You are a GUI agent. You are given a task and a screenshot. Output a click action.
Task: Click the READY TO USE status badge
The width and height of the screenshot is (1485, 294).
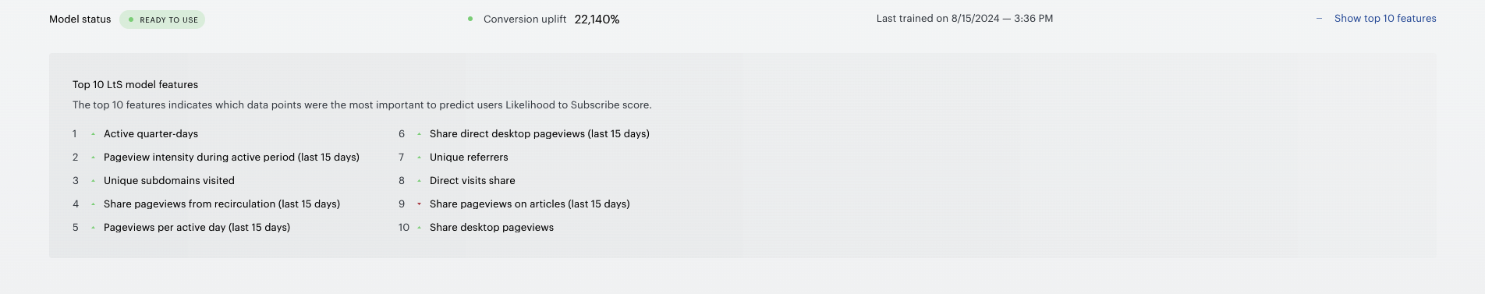[x=162, y=19]
